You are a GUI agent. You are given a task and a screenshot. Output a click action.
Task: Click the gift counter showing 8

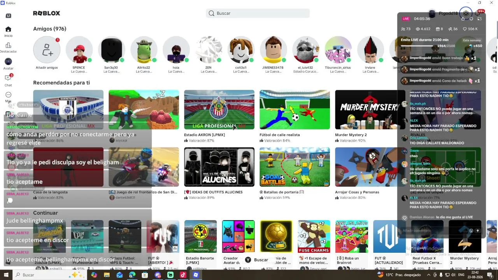pos(440,29)
